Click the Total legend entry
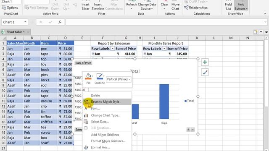Image resolution: width=269 pixels, height=151 pixels. (189, 101)
